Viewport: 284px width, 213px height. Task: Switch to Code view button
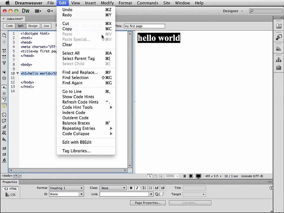tap(9, 26)
